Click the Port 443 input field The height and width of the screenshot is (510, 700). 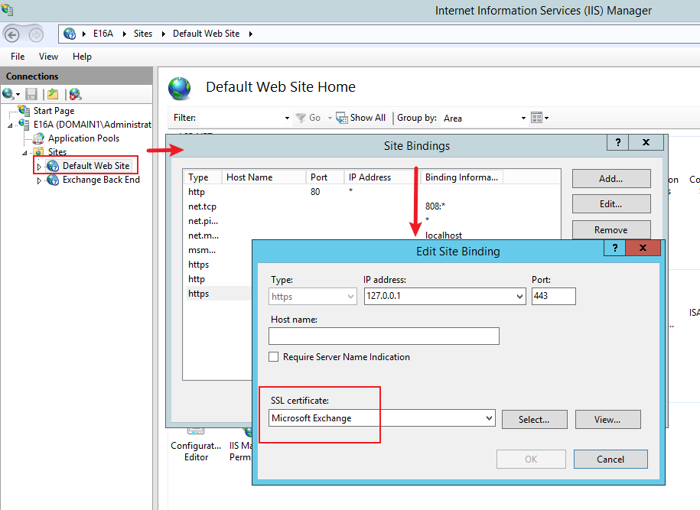pos(554,296)
